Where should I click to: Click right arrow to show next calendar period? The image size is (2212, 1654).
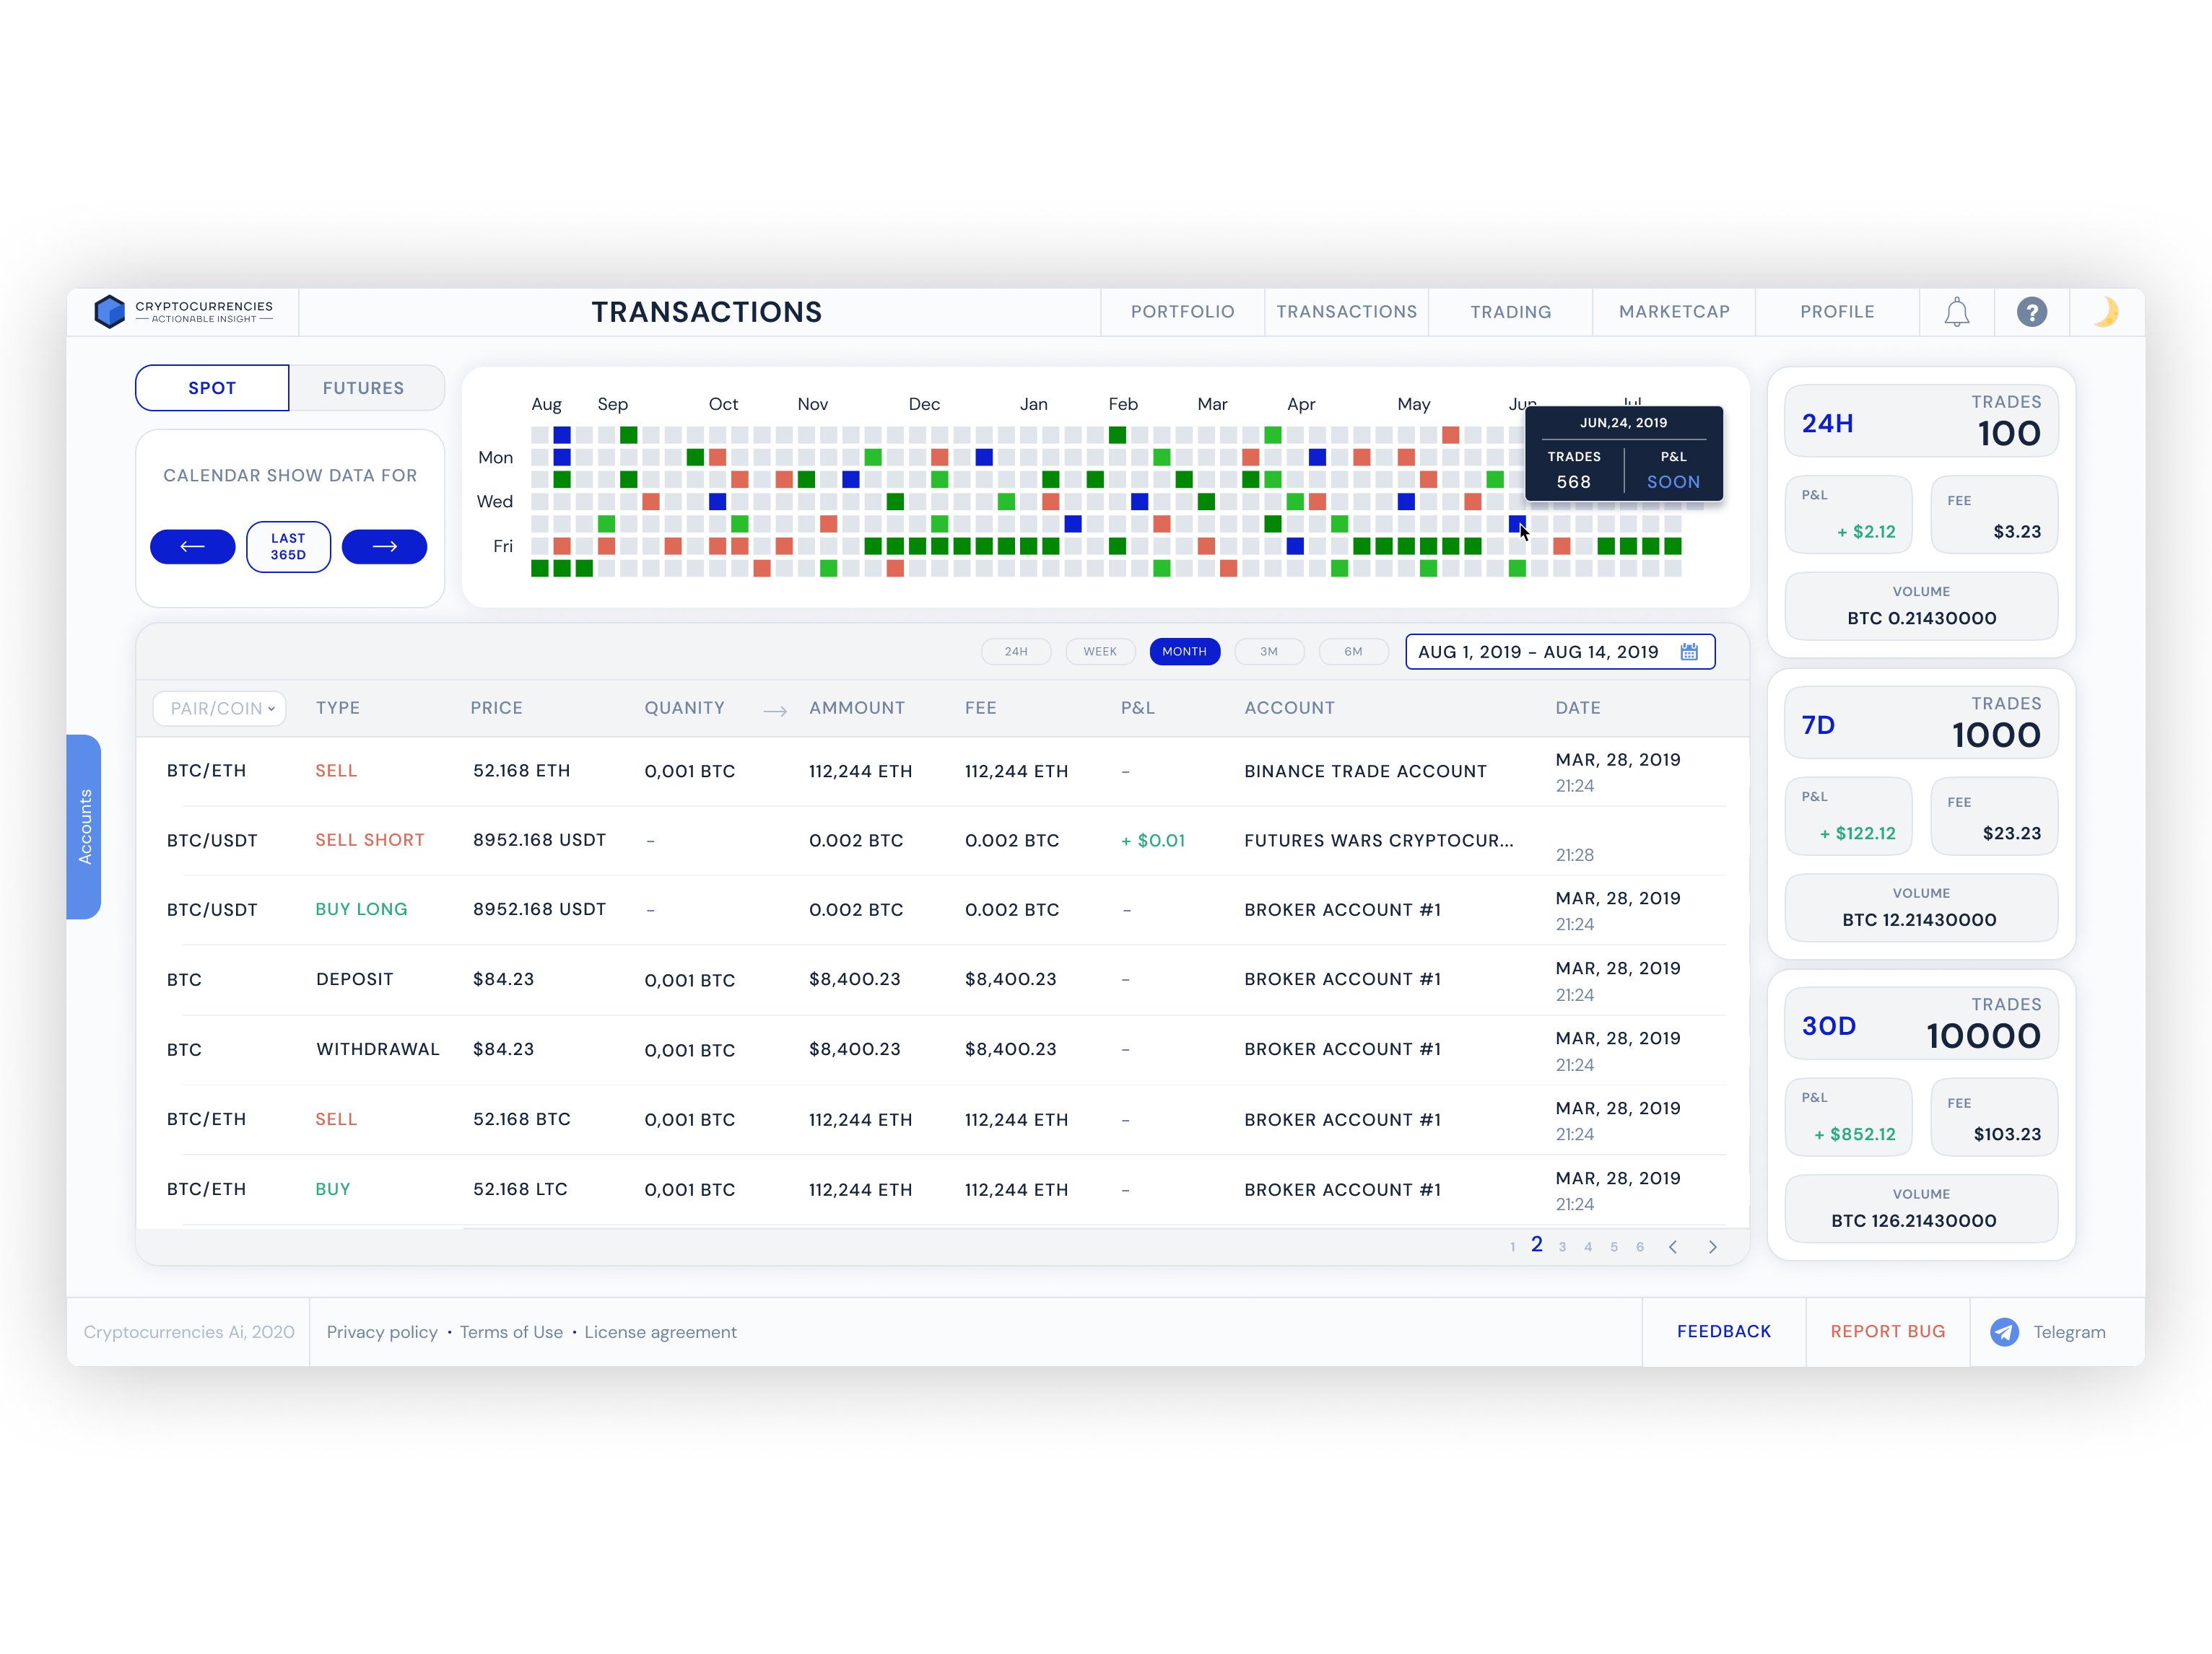384,547
